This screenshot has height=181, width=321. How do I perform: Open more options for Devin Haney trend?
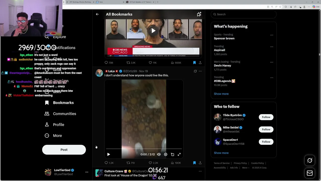272,62
